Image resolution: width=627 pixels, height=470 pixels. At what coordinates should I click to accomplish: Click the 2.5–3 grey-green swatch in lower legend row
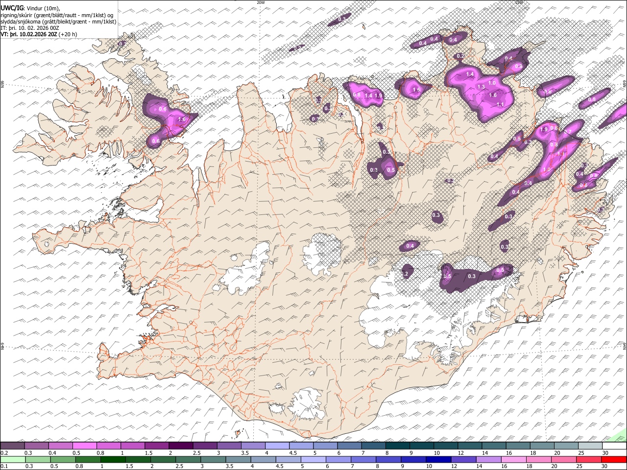point(188,459)
